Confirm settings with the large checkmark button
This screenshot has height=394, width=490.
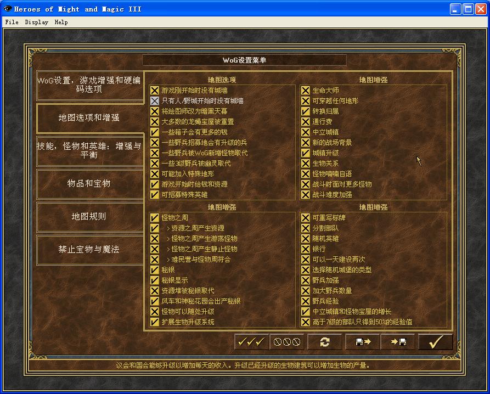(436, 342)
